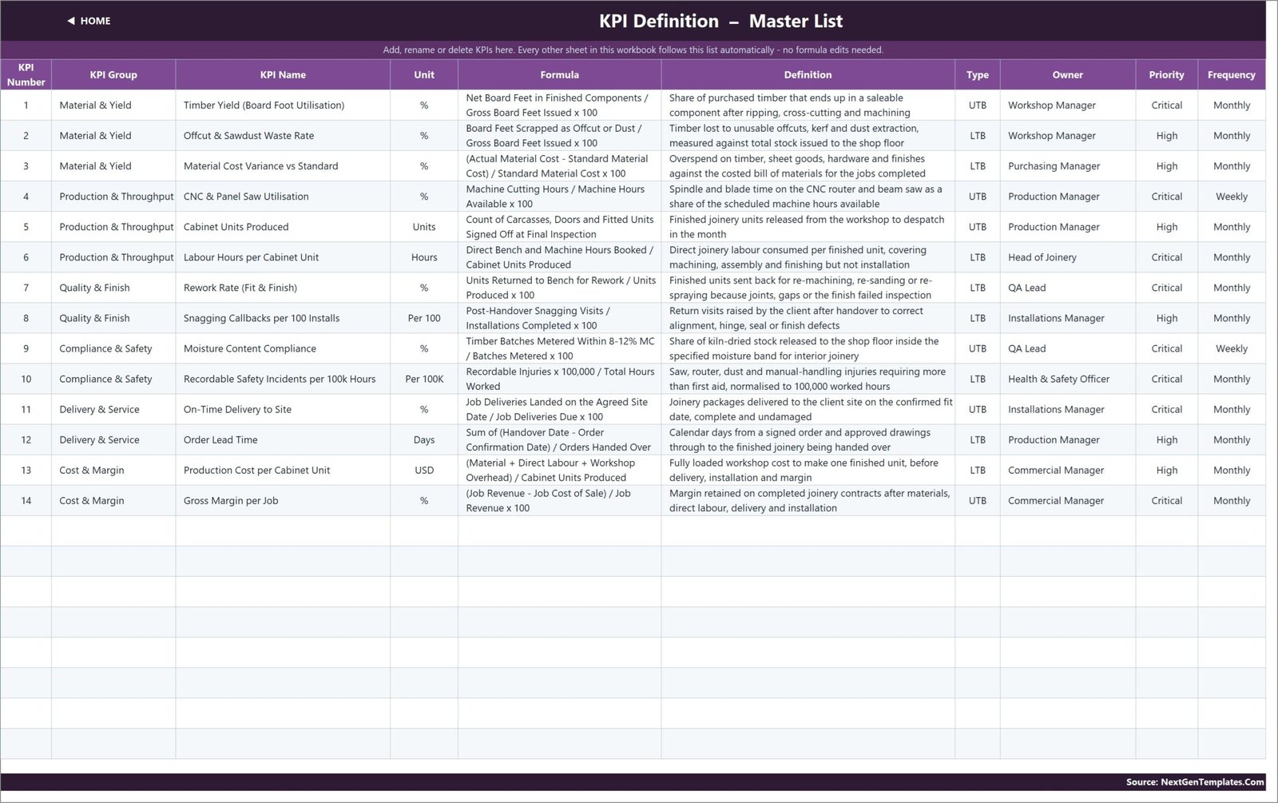Click the Days unit cell
Viewport: 1278px width, 803px height.
pos(424,439)
